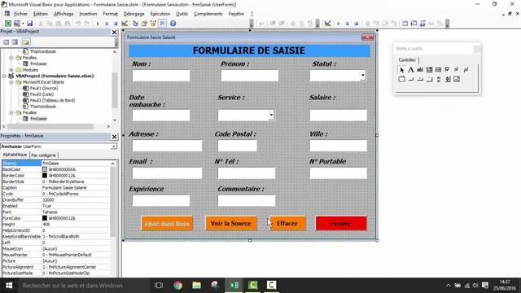Open File Explorer from the taskbar
Image resolution: width=521 pixels, height=293 pixels.
pyautogui.click(x=197, y=285)
